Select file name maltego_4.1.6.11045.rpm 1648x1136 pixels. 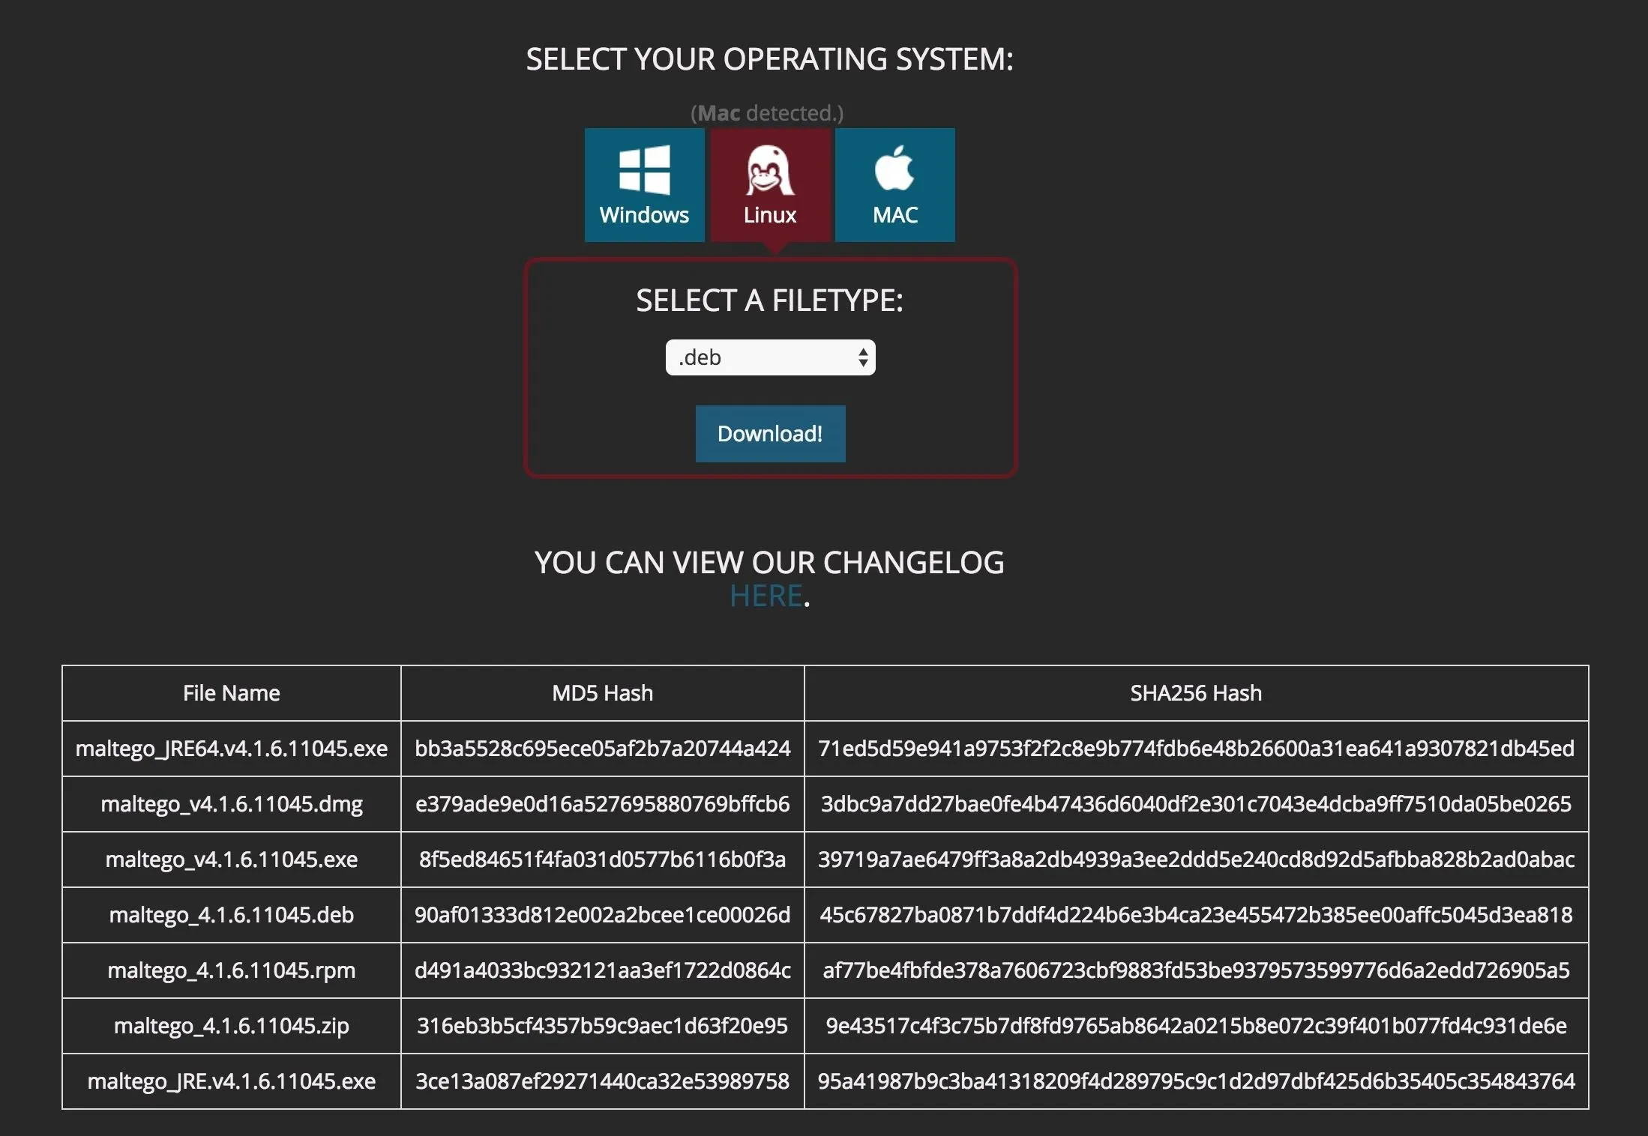[x=232, y=970]
